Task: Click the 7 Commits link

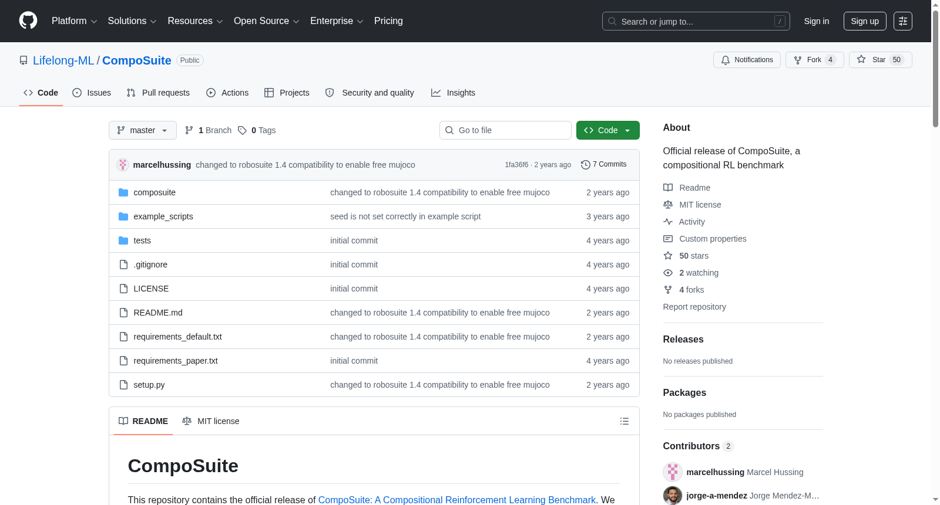Action: pos(603,164)
